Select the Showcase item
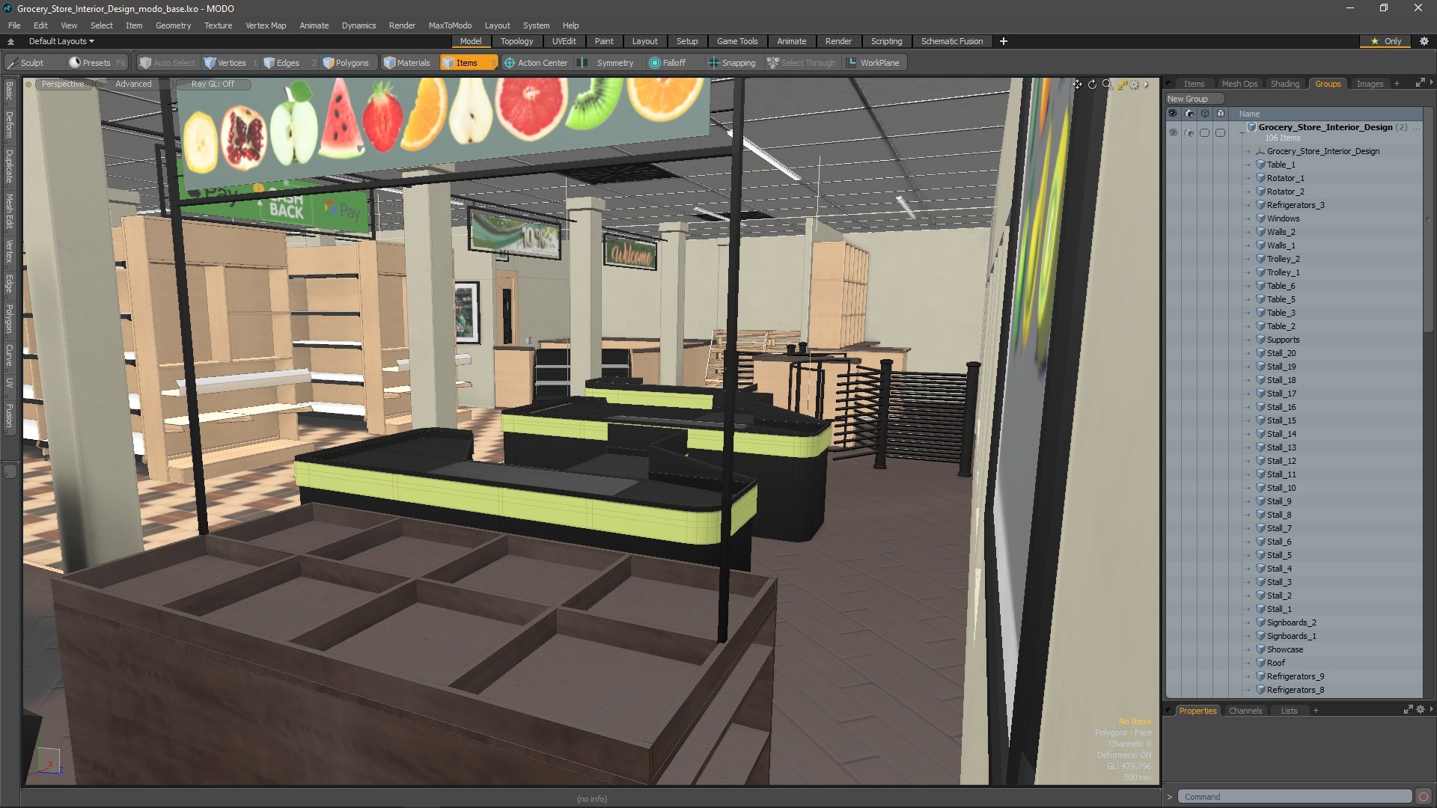The image size is (1437, 808). (1284, 649)
